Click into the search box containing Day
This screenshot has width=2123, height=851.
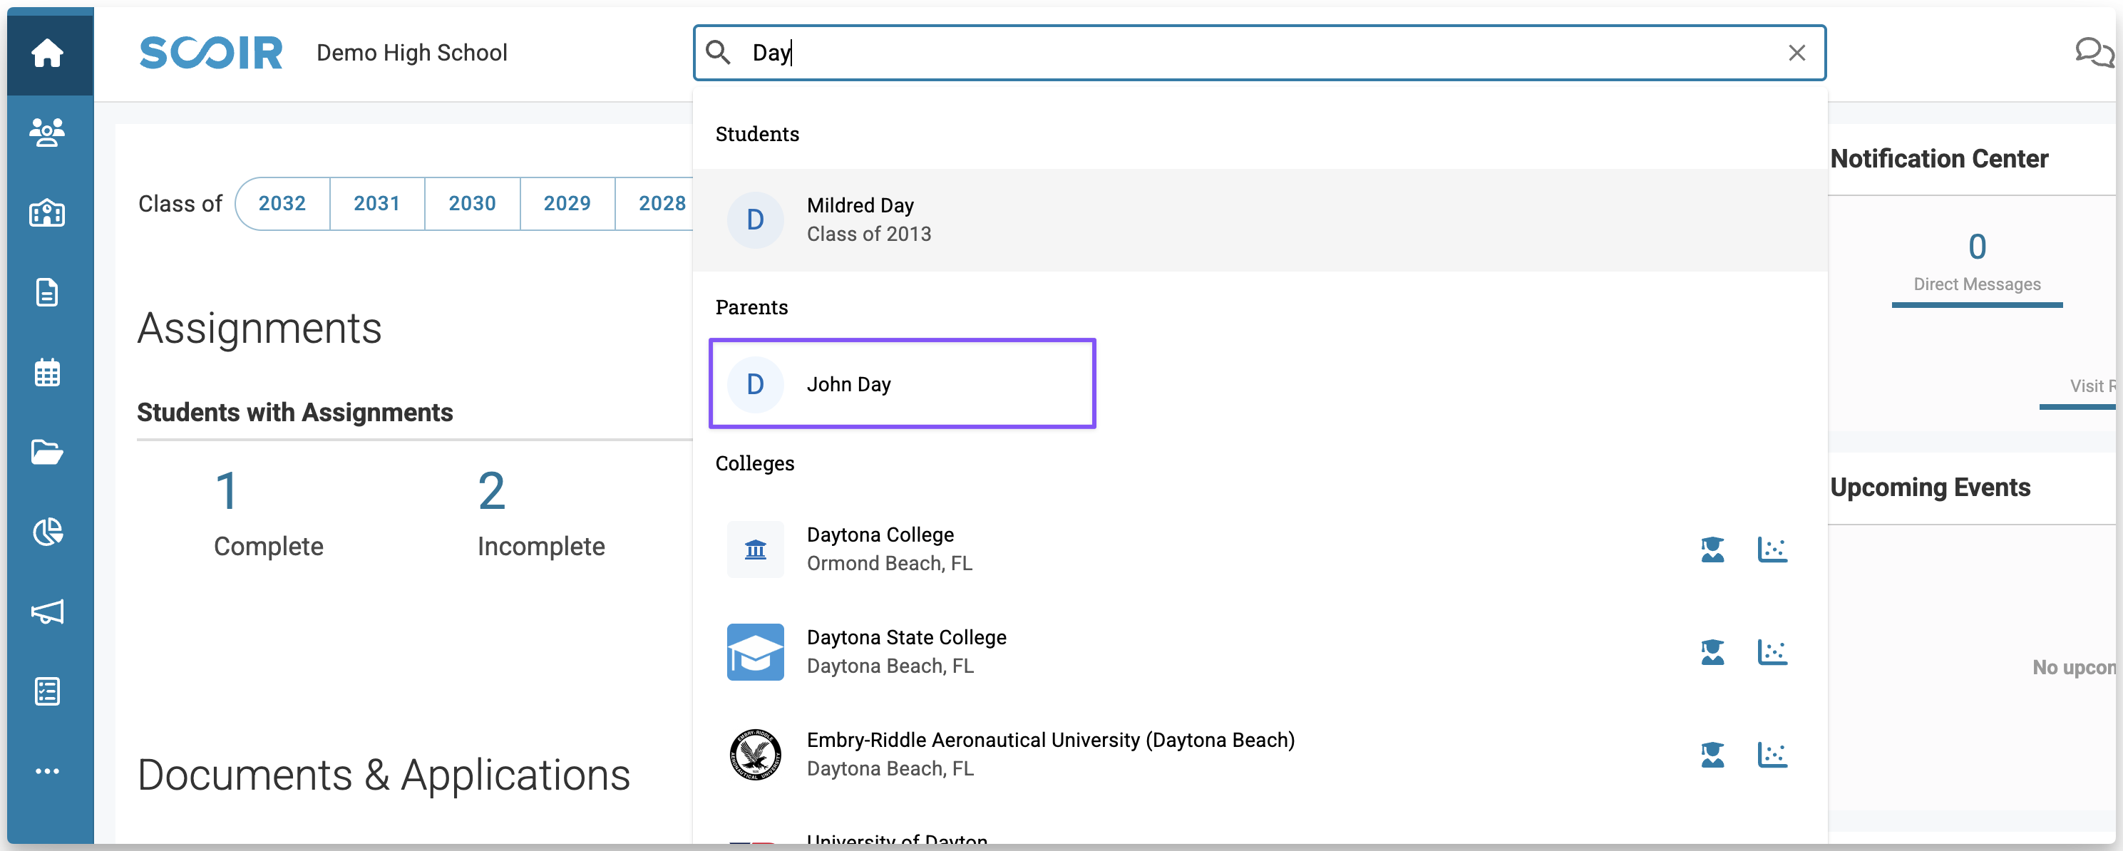(x=1236, y=53)
